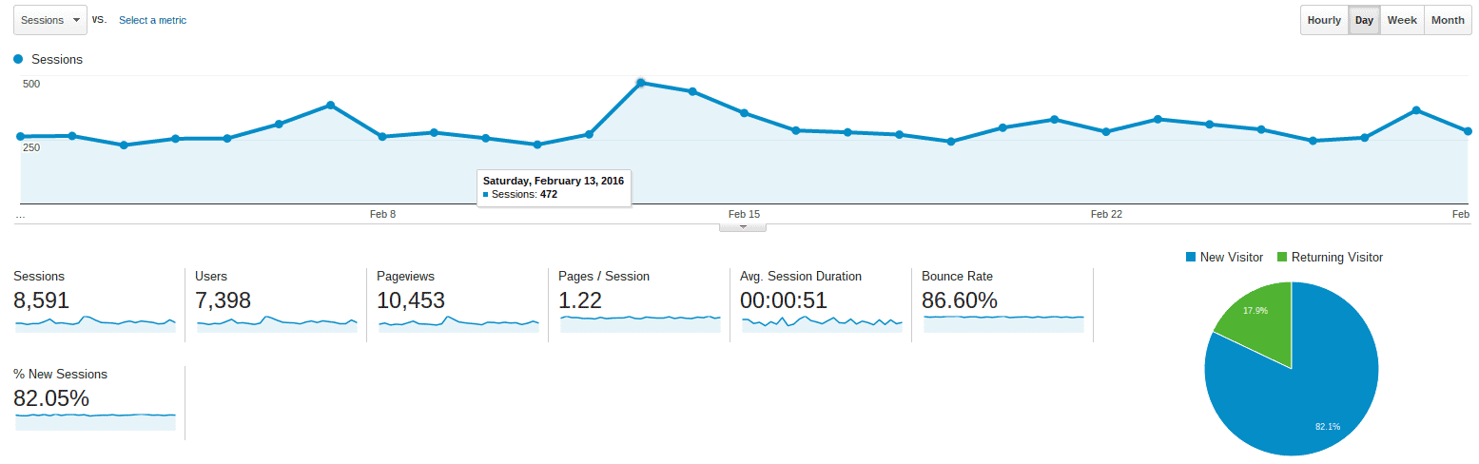Click the blue Sessions legend dot

(x=18, y=59)
